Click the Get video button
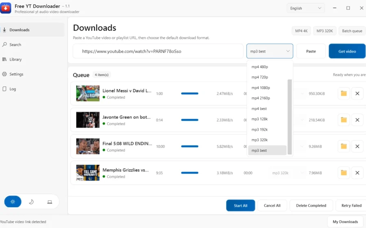The width and height of the screenshot is (366, 228). (347, 51)
